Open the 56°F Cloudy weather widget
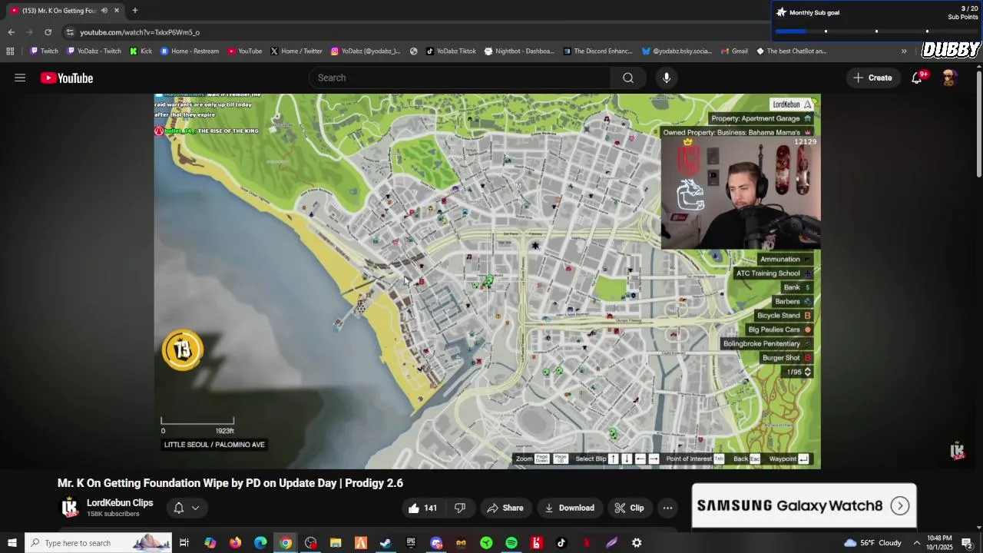The image size is (983, 553). pyautogui.click(x=872, y=543)
